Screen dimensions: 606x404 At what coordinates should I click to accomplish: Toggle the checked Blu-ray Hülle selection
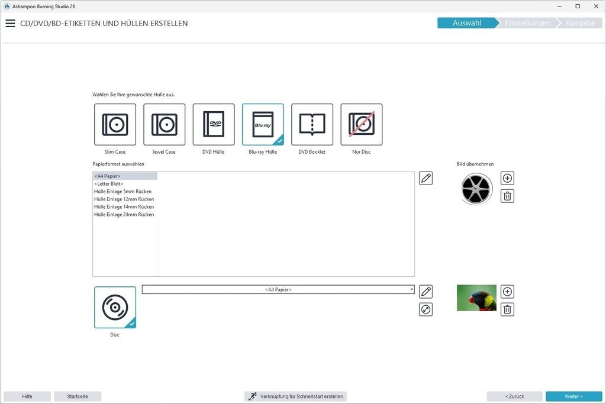(x=263, y=124)
